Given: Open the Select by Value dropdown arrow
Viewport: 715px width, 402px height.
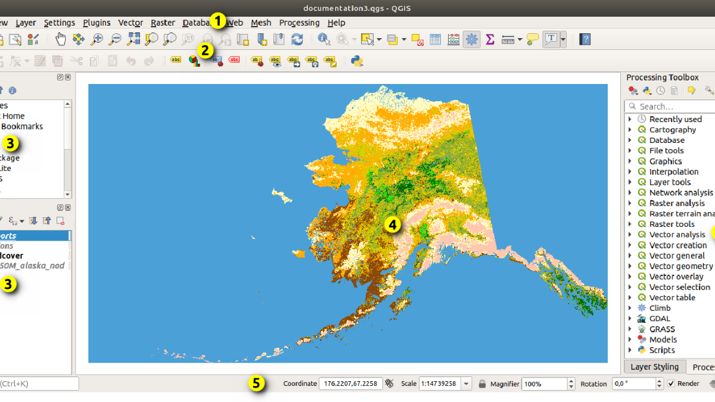Looking at the screenshot, I should [404, 39].
